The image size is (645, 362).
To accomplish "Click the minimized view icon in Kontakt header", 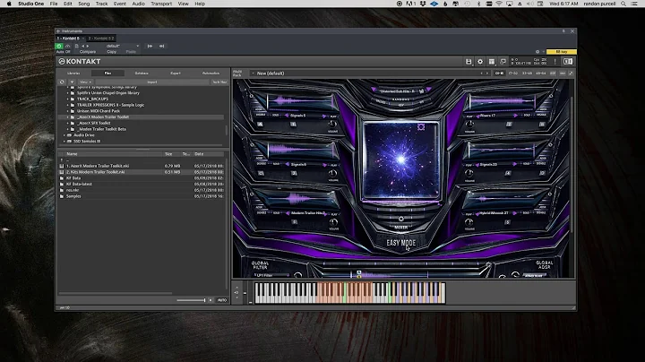I will coord(503,62).
